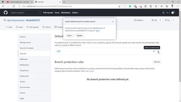Click the page vertical scrollbar
The image size is (181, 102).
180,46
